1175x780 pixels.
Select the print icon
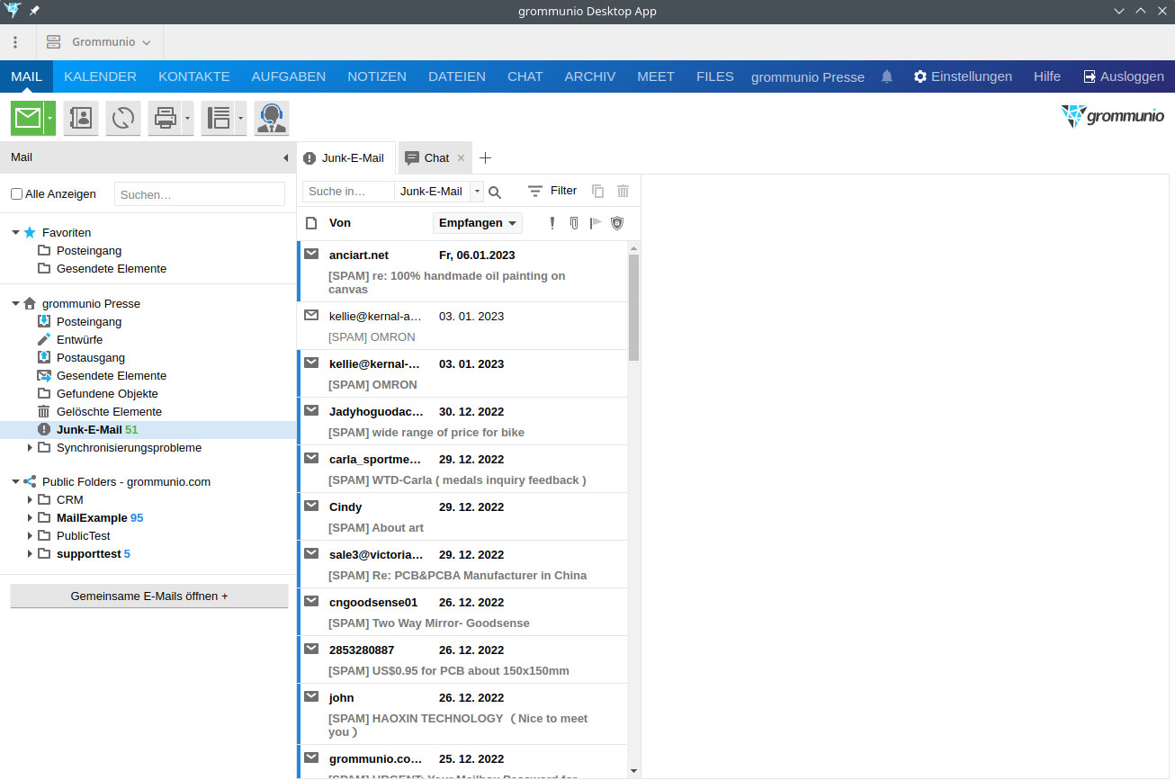[x=166, y=118]
